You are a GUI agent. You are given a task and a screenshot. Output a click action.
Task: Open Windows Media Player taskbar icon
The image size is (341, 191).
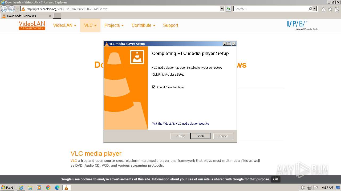click(39, 188)
